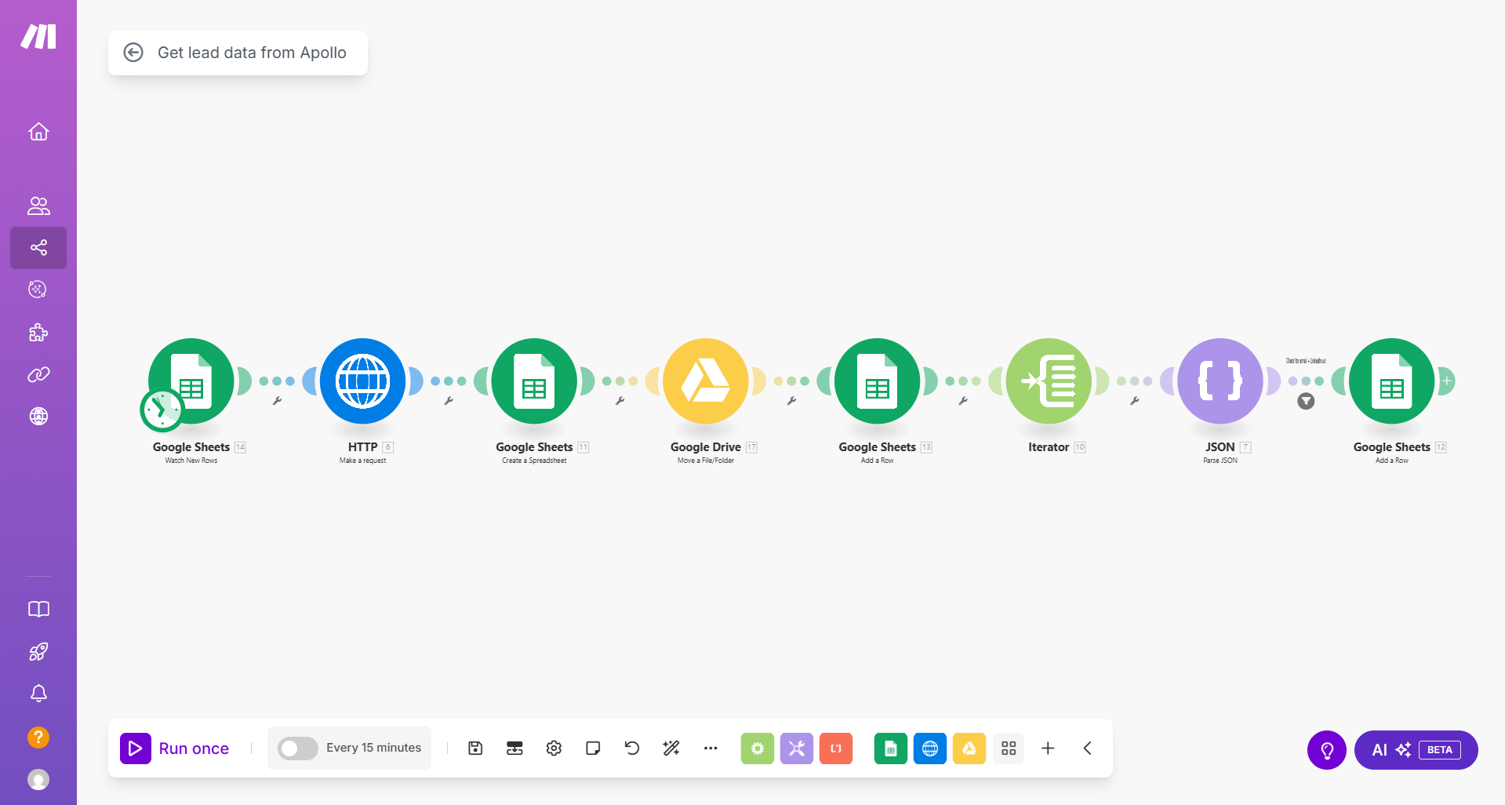Open the blue HTTP favorite tile

pos(930,749)
